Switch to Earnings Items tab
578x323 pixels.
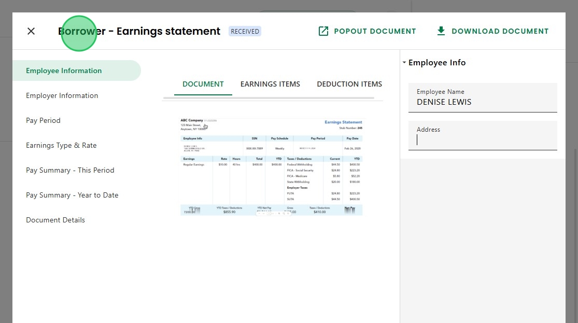270,84
